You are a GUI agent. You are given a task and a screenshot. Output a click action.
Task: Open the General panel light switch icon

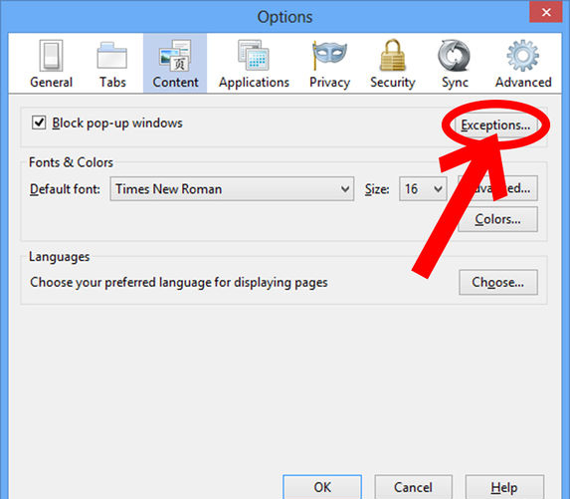coord(51,56)
